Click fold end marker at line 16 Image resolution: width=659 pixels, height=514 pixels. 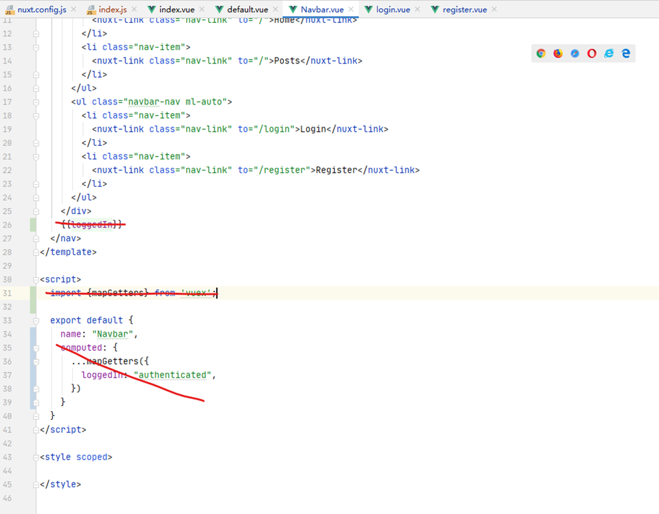[36, 88]
